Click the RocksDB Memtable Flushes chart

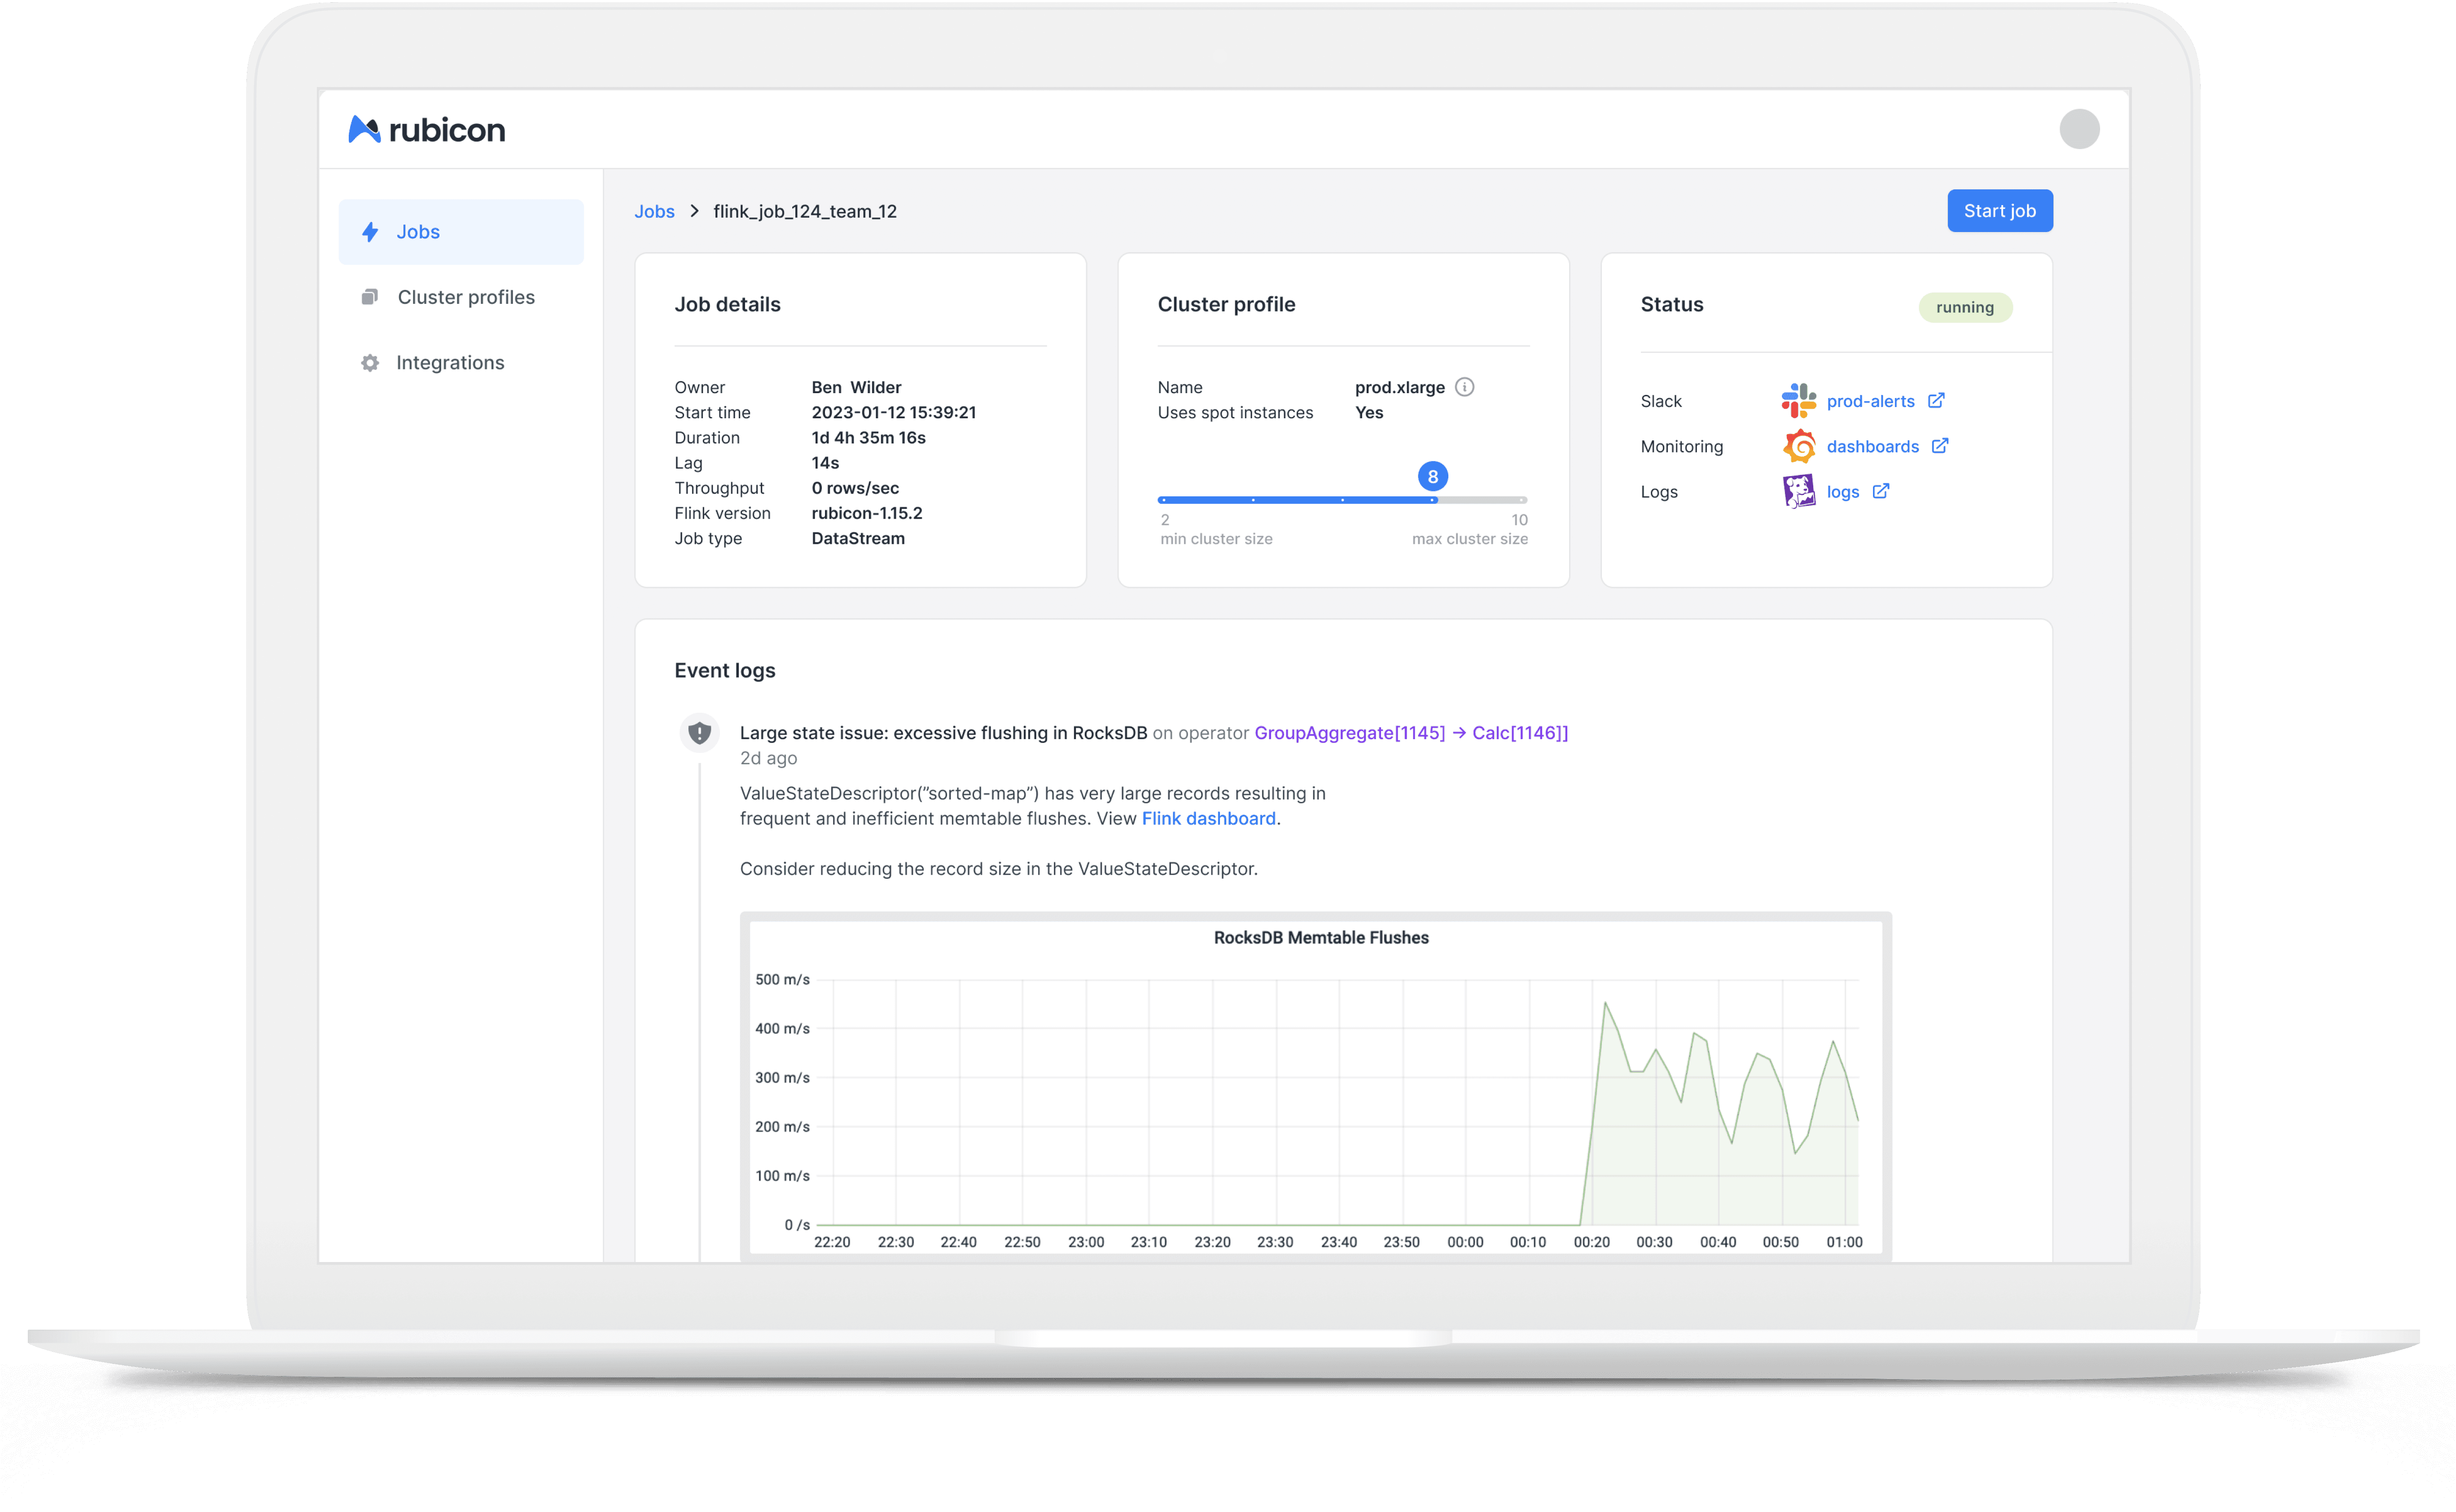(1315, 1087)
